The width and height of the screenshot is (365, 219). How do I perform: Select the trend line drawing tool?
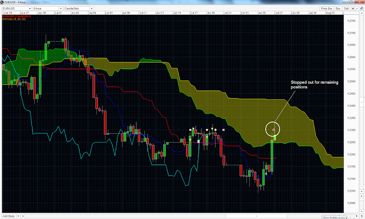(x=357, y=9)
